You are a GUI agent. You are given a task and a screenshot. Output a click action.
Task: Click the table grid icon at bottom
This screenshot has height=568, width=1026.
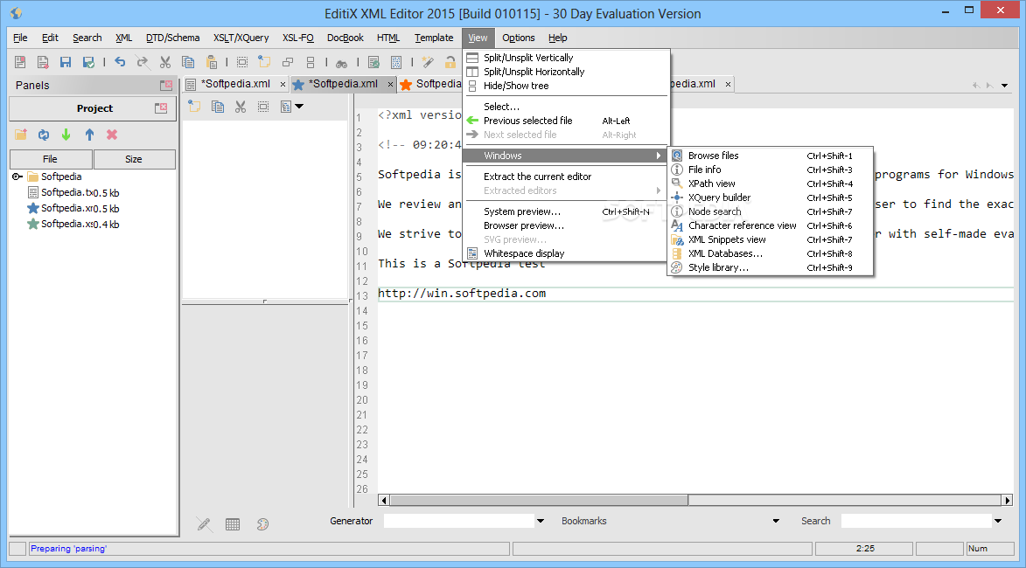coord(233,523)
